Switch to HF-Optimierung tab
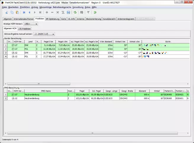 (53, 19)
